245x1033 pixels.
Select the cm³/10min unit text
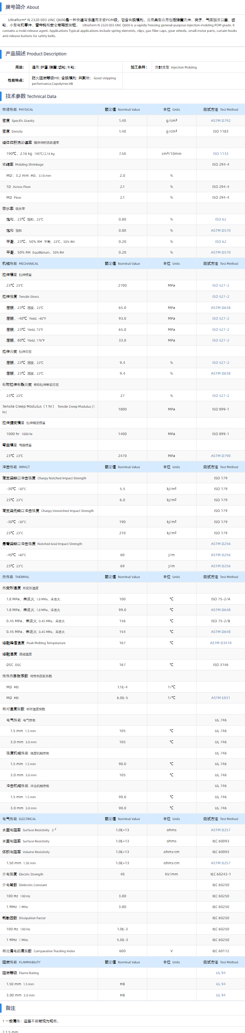[171, 154]
